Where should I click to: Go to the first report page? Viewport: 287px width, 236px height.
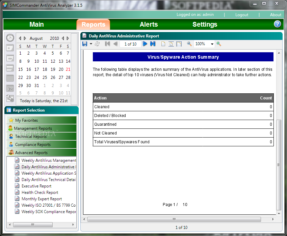[107, 44]
